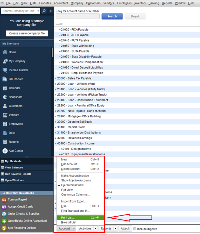Open the Employees sidebar icon
The height and width of the screenshot is (234, 200).
point(5,124)
